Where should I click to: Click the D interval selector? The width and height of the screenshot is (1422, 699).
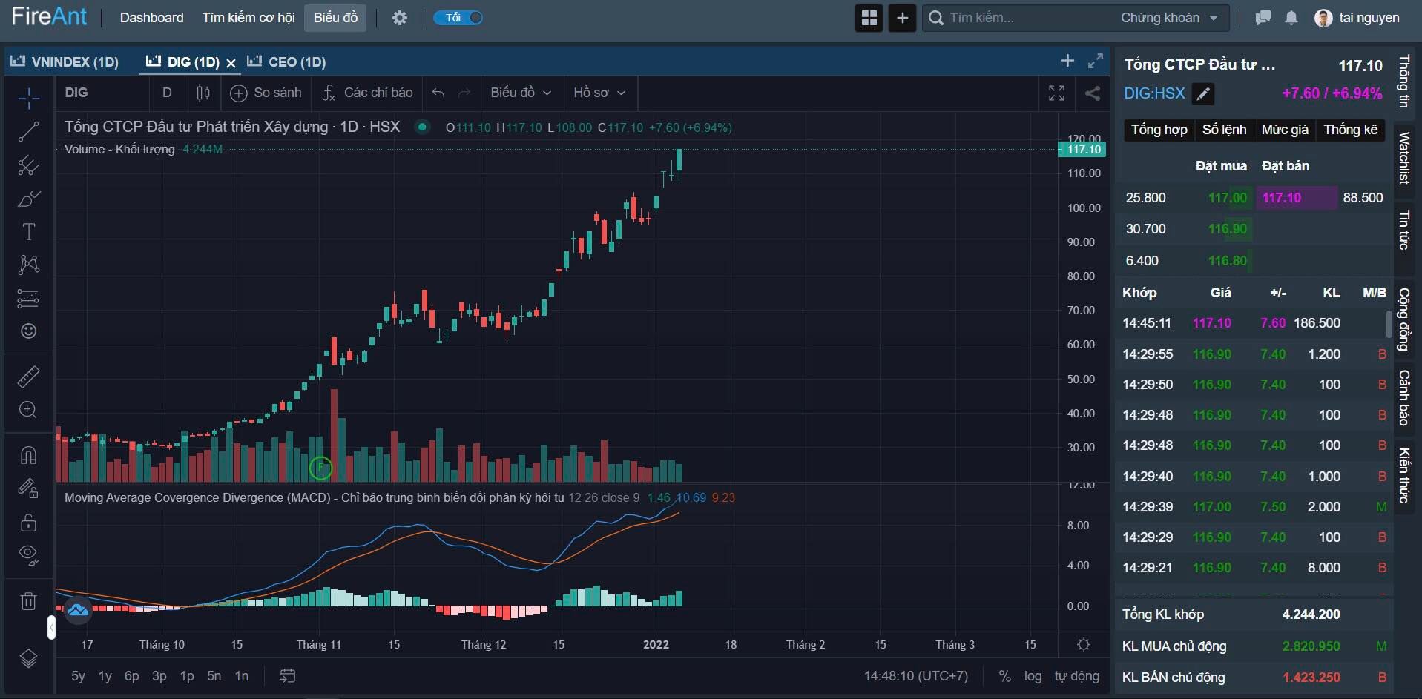(x=167, y=93)
